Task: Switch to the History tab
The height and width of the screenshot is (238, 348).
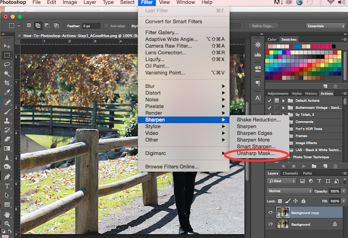Action: 311,94
